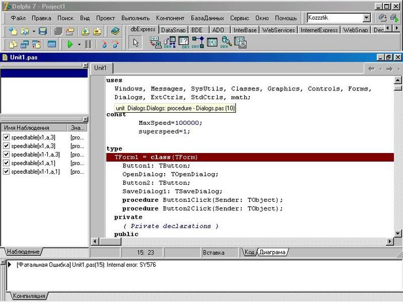
Task: Run the project with green arrow
Action: (x=70, y=44)
